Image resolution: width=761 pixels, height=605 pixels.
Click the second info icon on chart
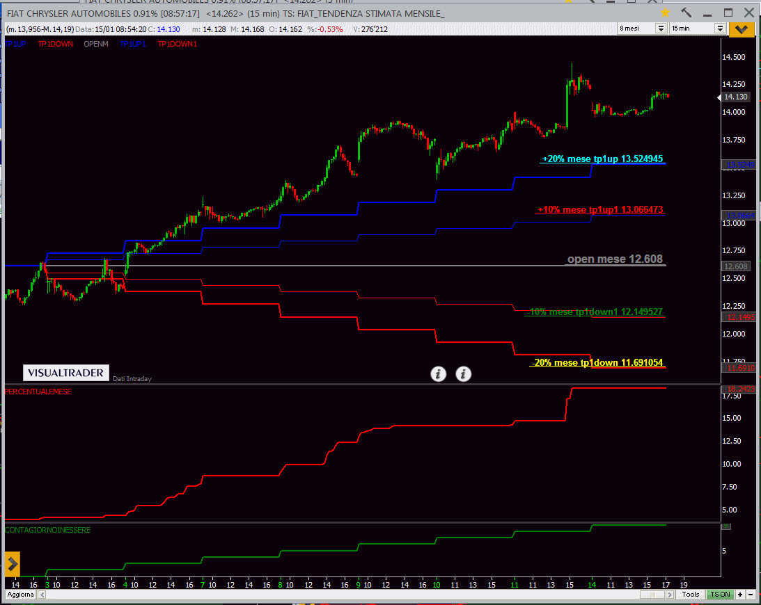463,373
